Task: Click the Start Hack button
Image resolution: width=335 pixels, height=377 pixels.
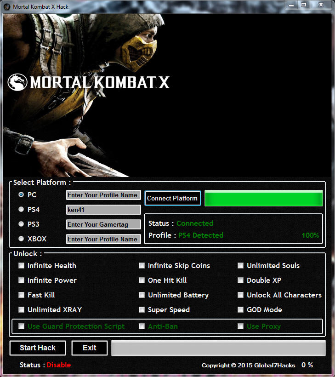Action: [x=38, y=348]
